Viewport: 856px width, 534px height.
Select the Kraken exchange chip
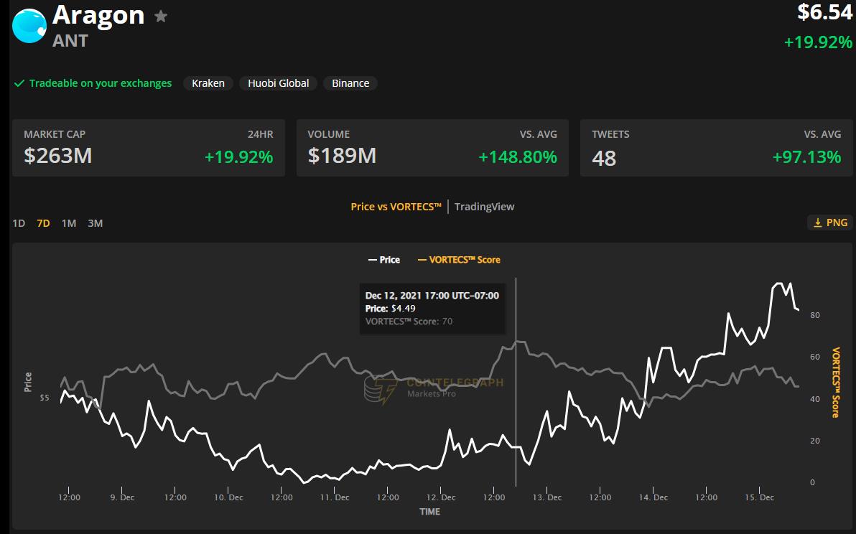(x=208, y=83)
